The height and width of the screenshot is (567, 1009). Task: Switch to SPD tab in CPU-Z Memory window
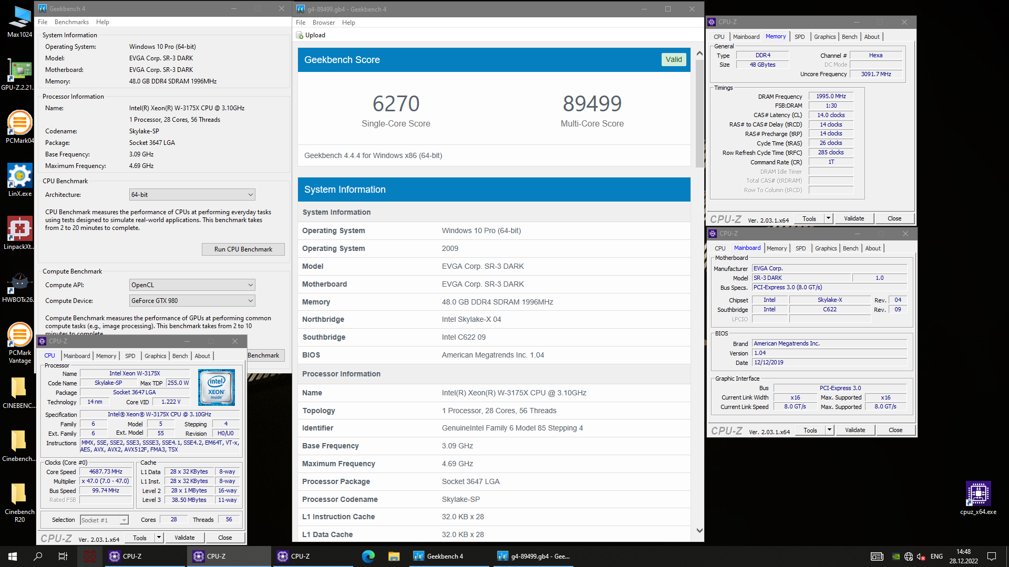pyautogui.click(x=799, y=37)
